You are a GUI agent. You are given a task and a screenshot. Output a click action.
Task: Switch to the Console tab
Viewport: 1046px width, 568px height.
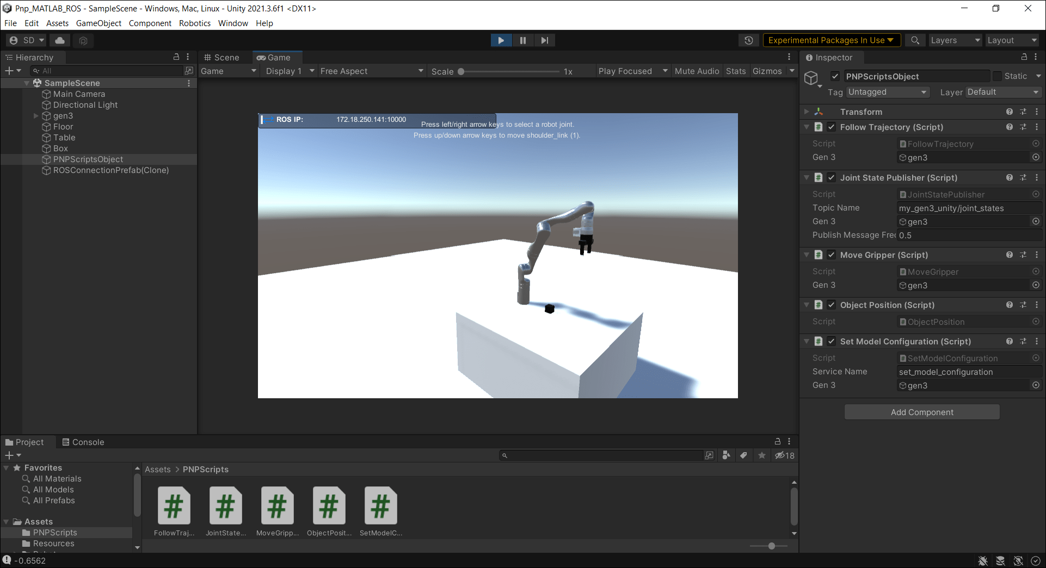(x=88, y=442)
